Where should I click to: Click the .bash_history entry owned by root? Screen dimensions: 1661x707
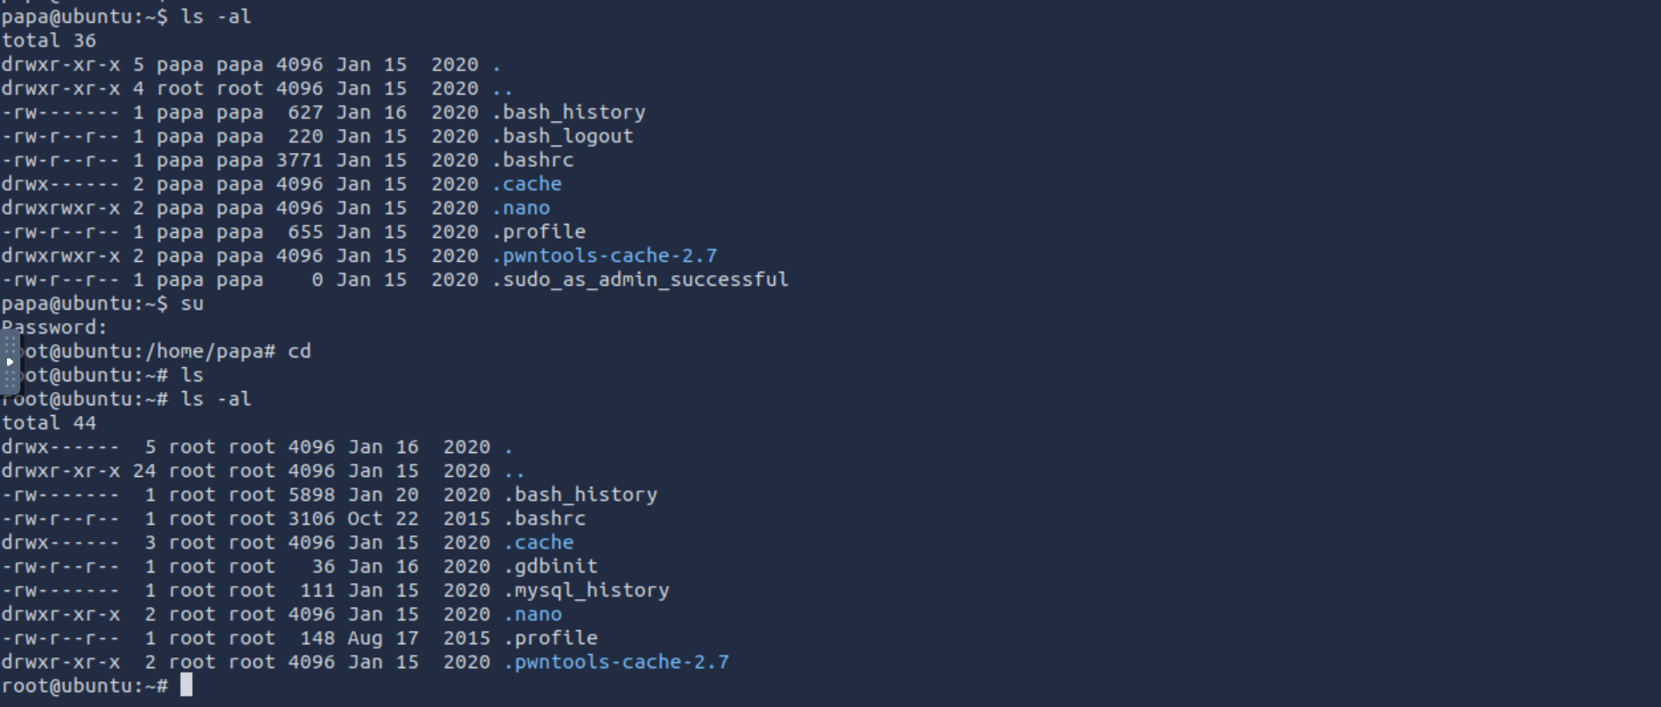pos(580,495)
